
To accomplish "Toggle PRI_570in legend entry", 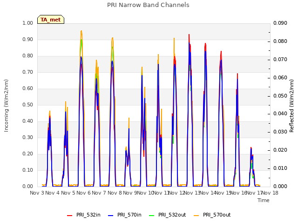I will [125, 215].
